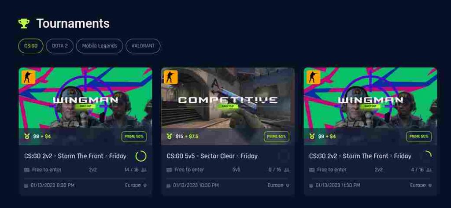Click PRIME 50% badge on Competitive card

[x=277, y=137]
